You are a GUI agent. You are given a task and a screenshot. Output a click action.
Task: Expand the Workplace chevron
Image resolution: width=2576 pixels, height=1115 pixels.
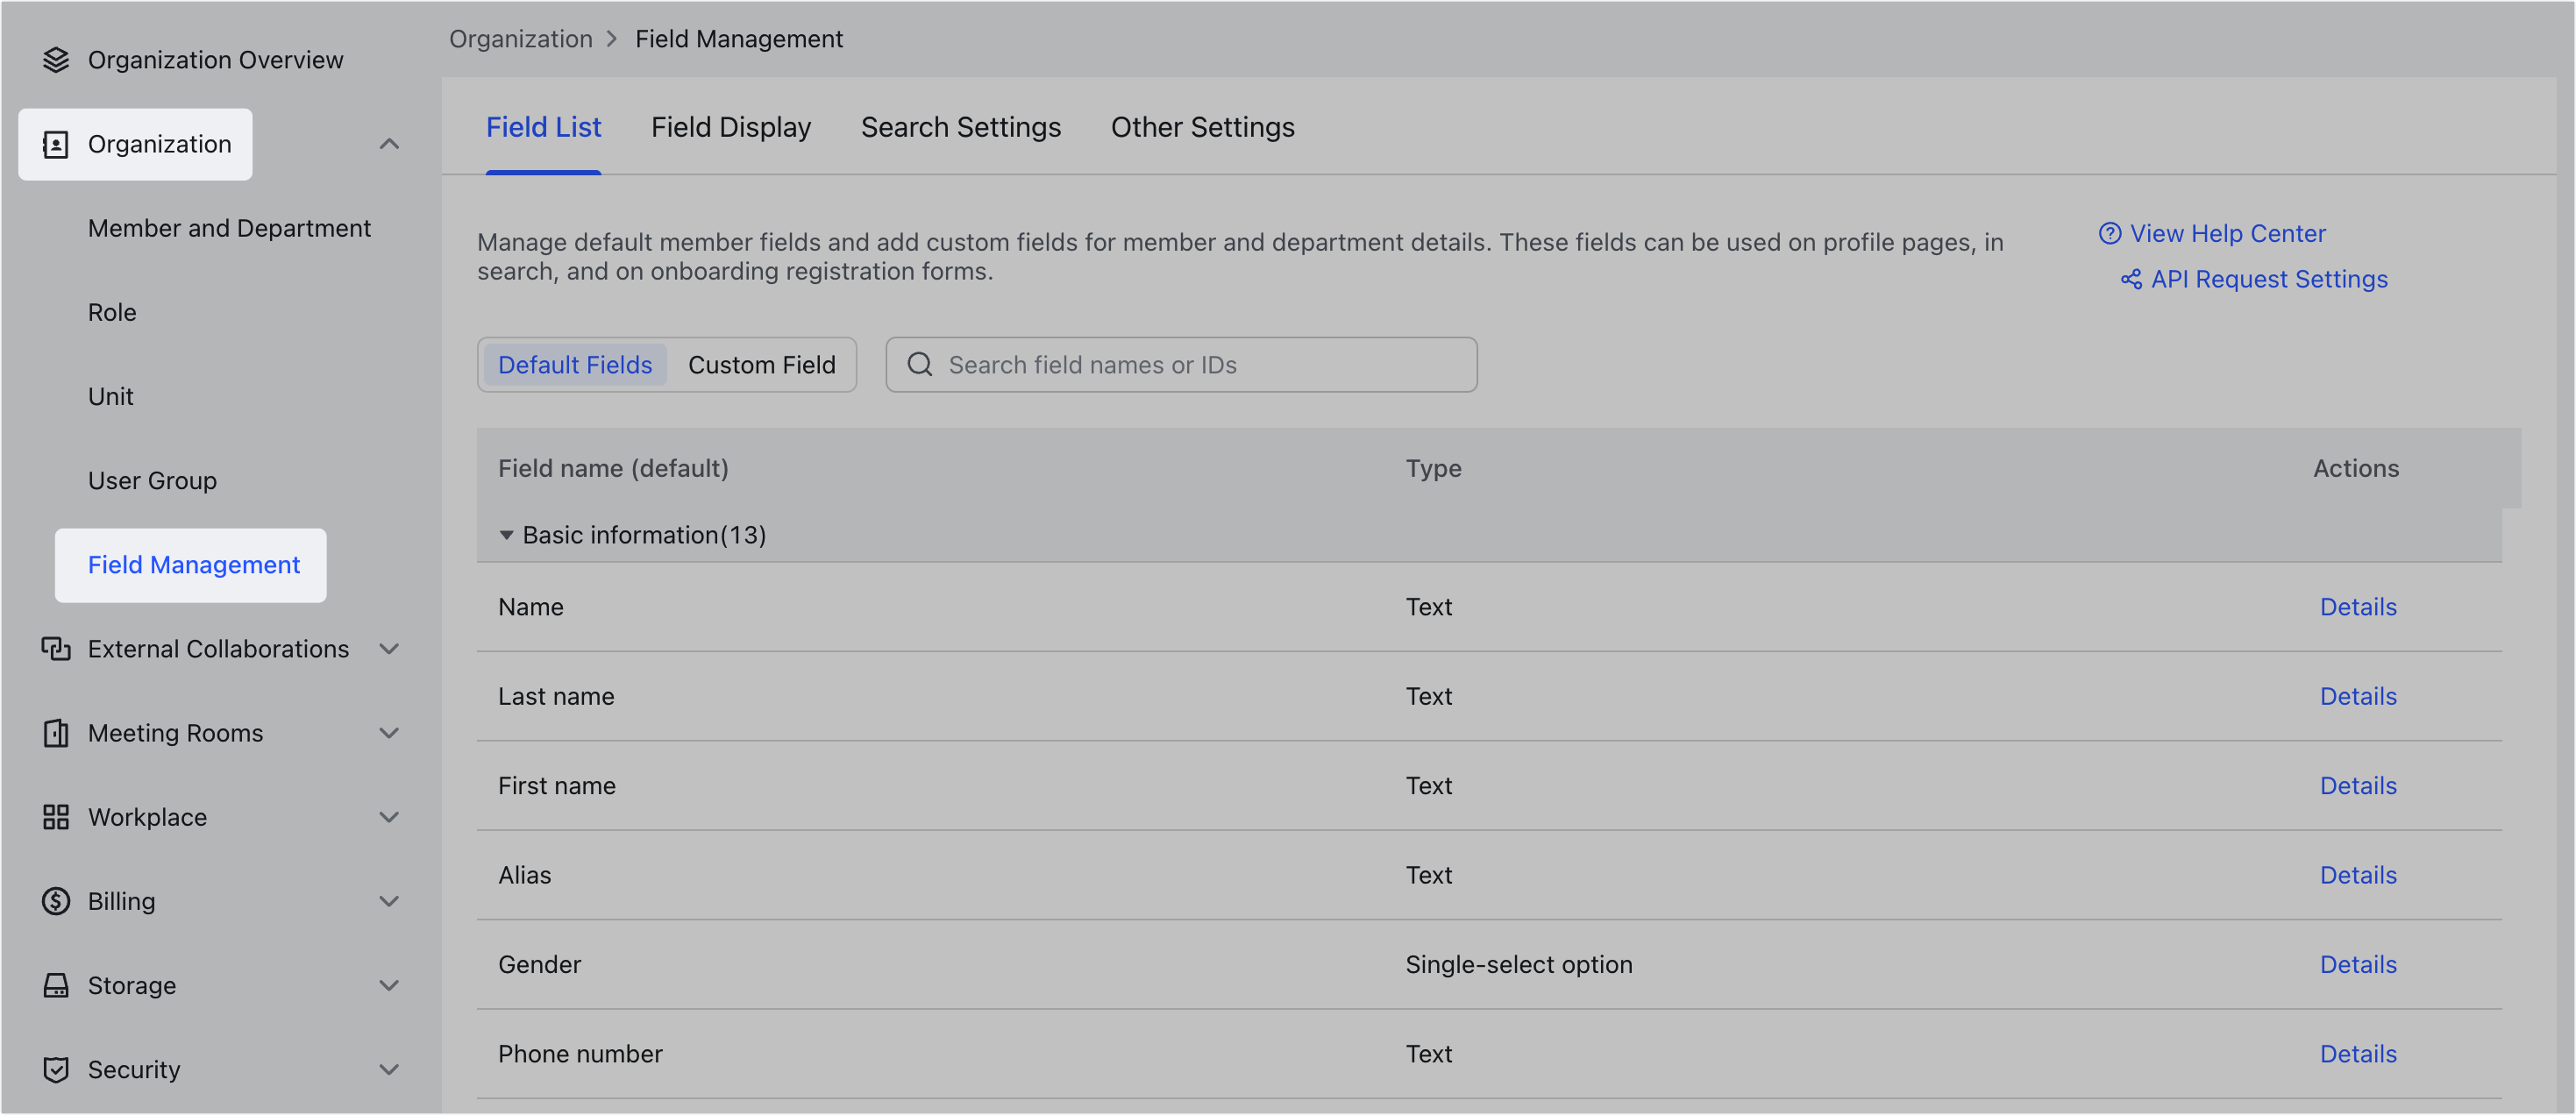(x=389, y=817)
